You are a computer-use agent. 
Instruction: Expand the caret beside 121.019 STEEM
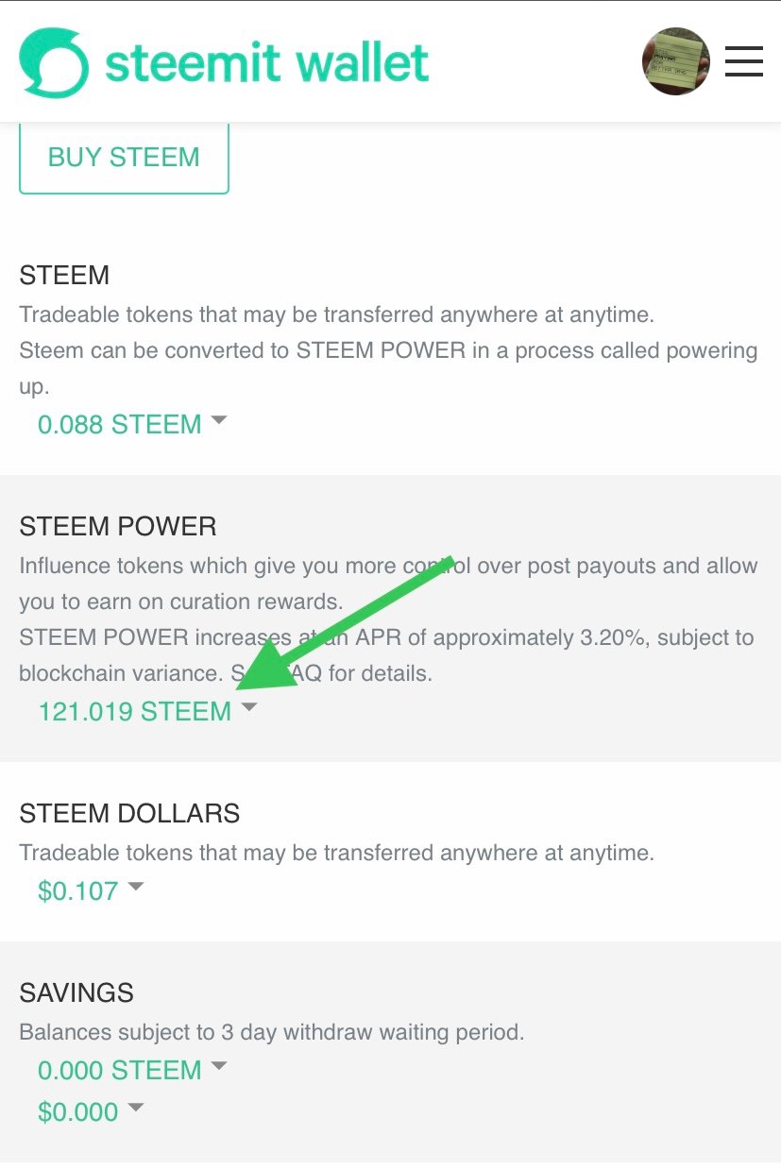click(x=248, y=707)
